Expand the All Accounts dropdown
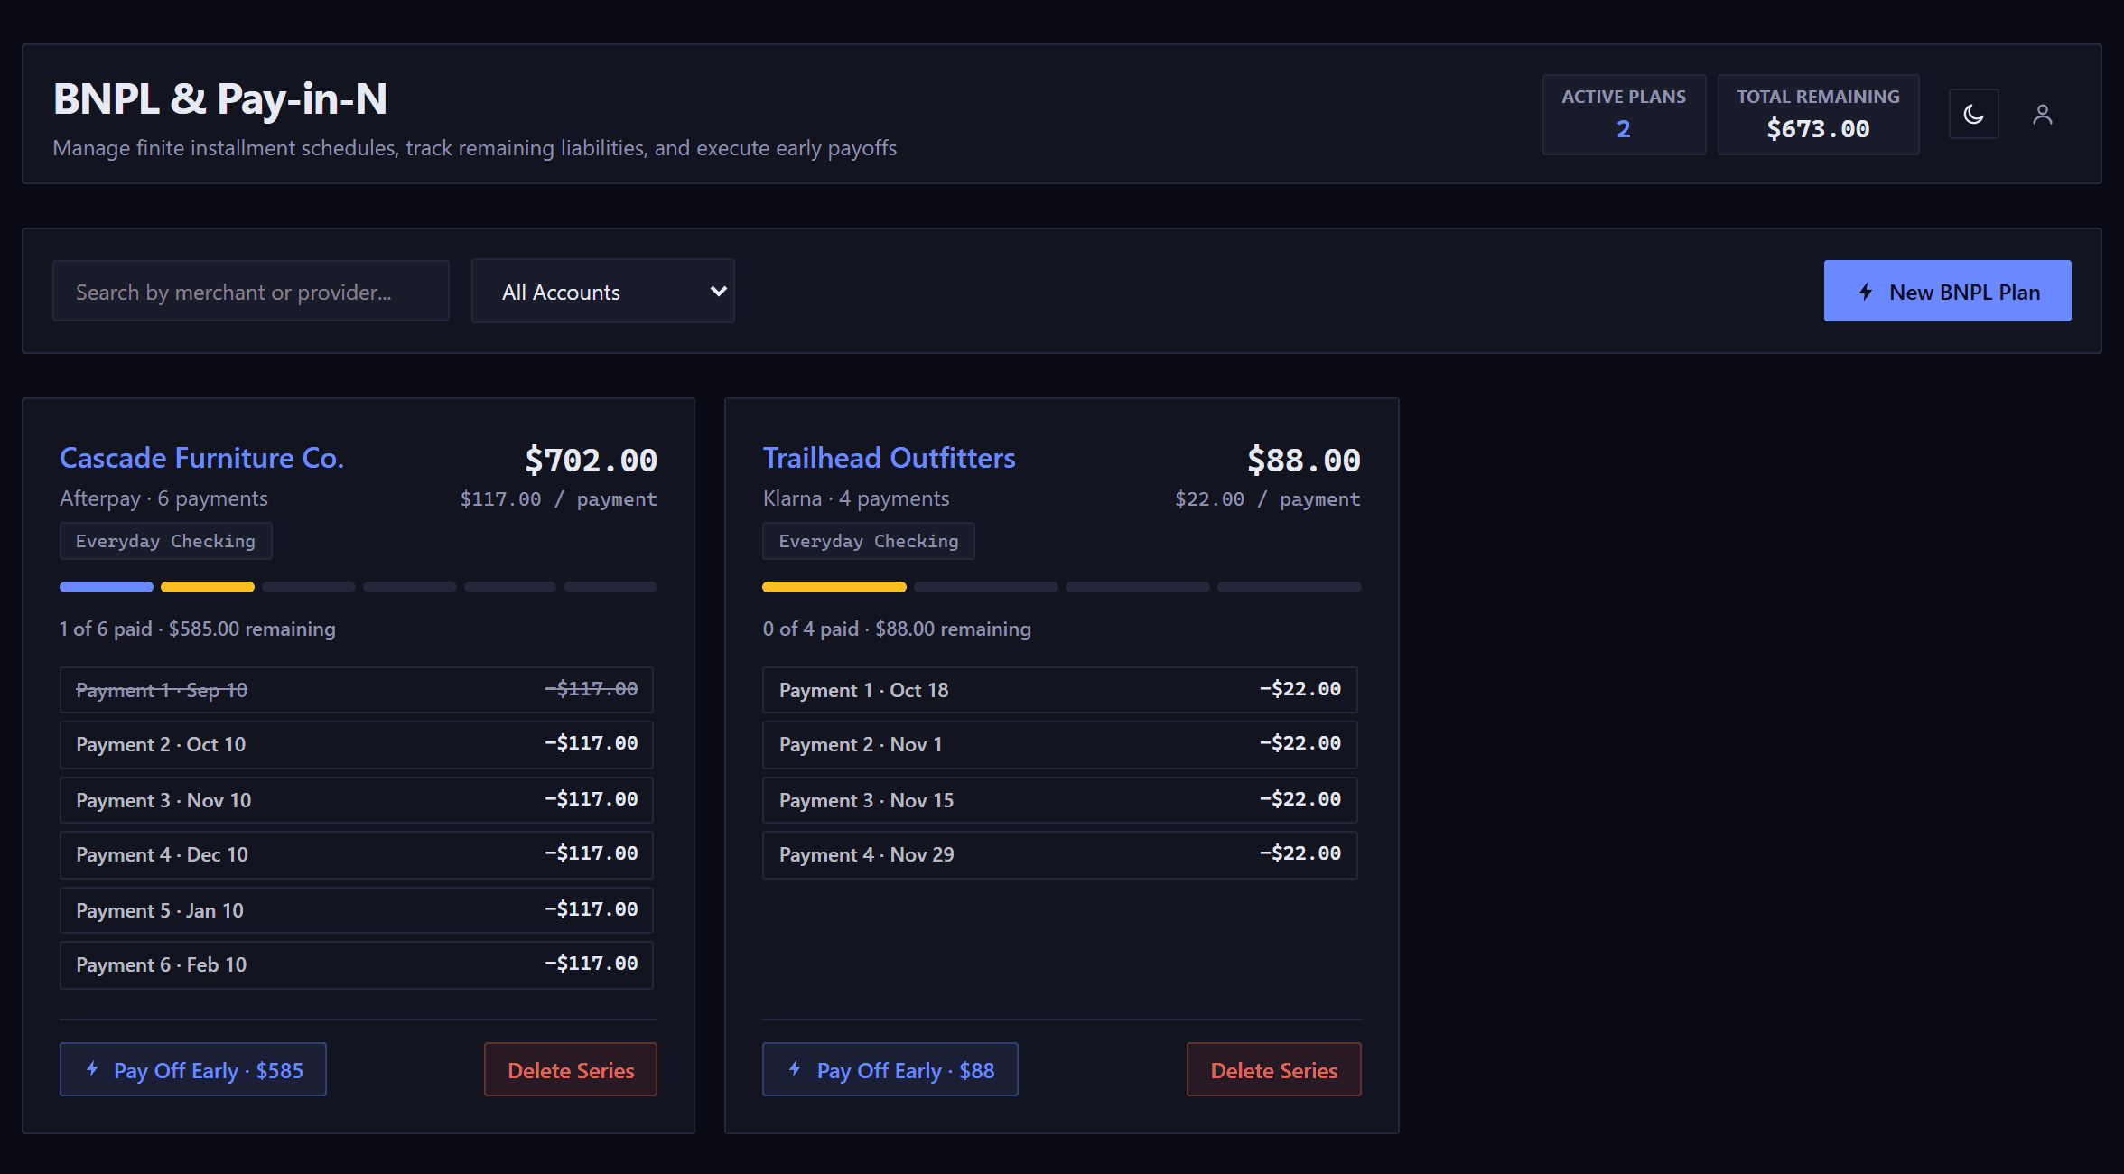Screen dimensions: 2124x1174 tap(602, 292)
